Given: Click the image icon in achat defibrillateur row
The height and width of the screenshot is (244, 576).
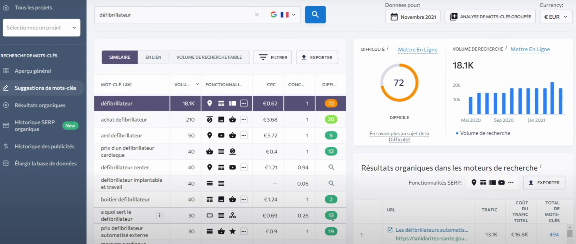Looking at the screenshot, I should click(221, 120).
